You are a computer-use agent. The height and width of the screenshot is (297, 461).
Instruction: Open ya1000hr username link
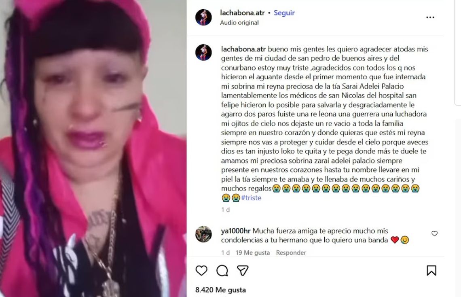click(236, 231)
